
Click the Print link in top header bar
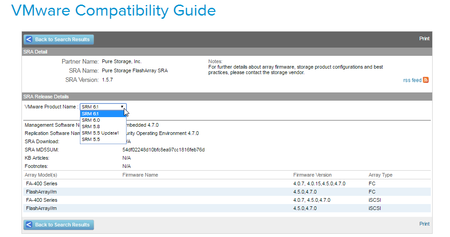[x=424, y=38]
